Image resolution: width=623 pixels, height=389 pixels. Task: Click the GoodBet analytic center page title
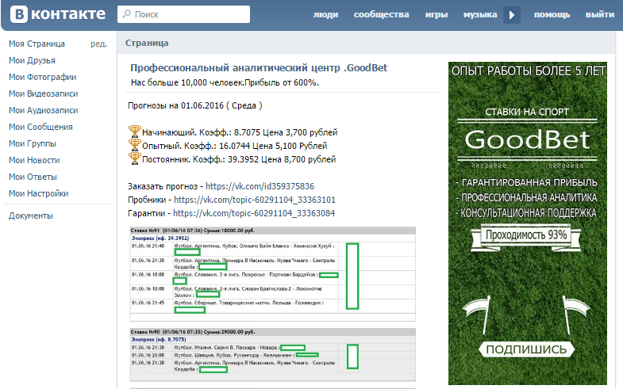(x=259, y=68)
